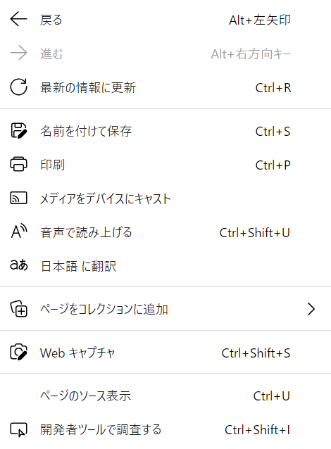The width and height of the screenshot is (331, 449).
Task: Click the refresh circular arrow icon
Action: coord(18,87)
